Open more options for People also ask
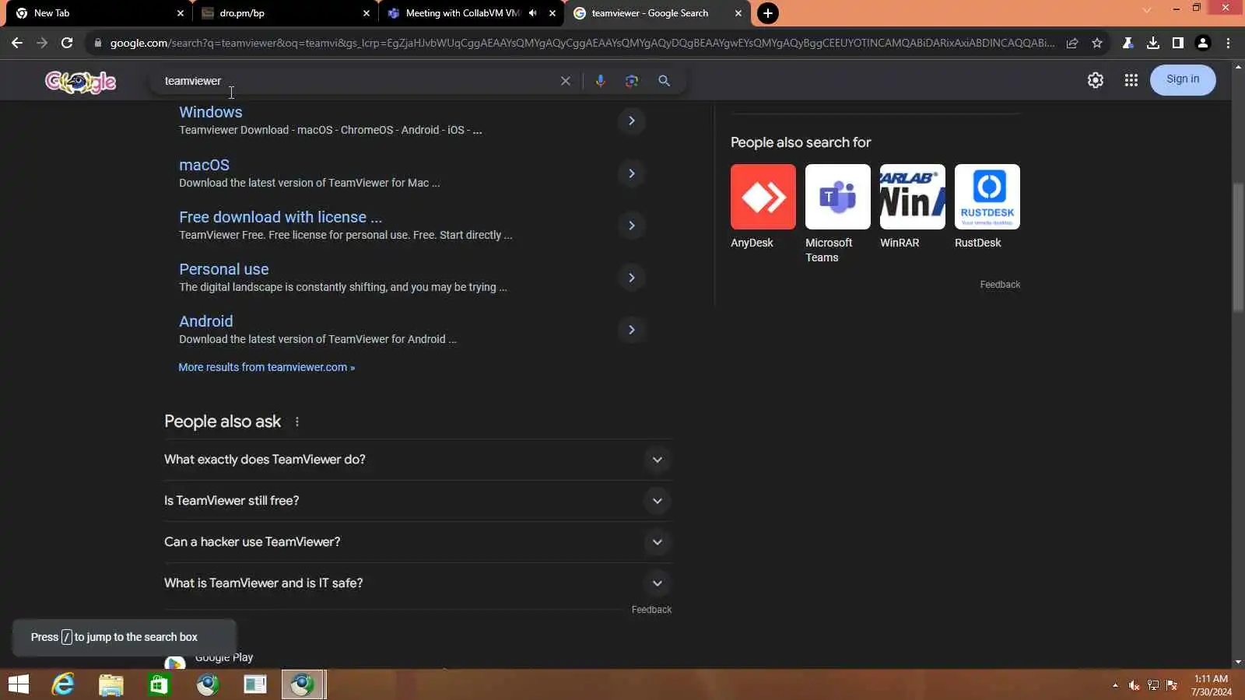The width and height of the screenshot is (1245, 700). pos(297,422)
